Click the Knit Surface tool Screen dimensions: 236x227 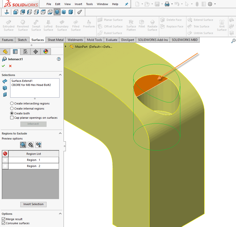click(222, 25)
